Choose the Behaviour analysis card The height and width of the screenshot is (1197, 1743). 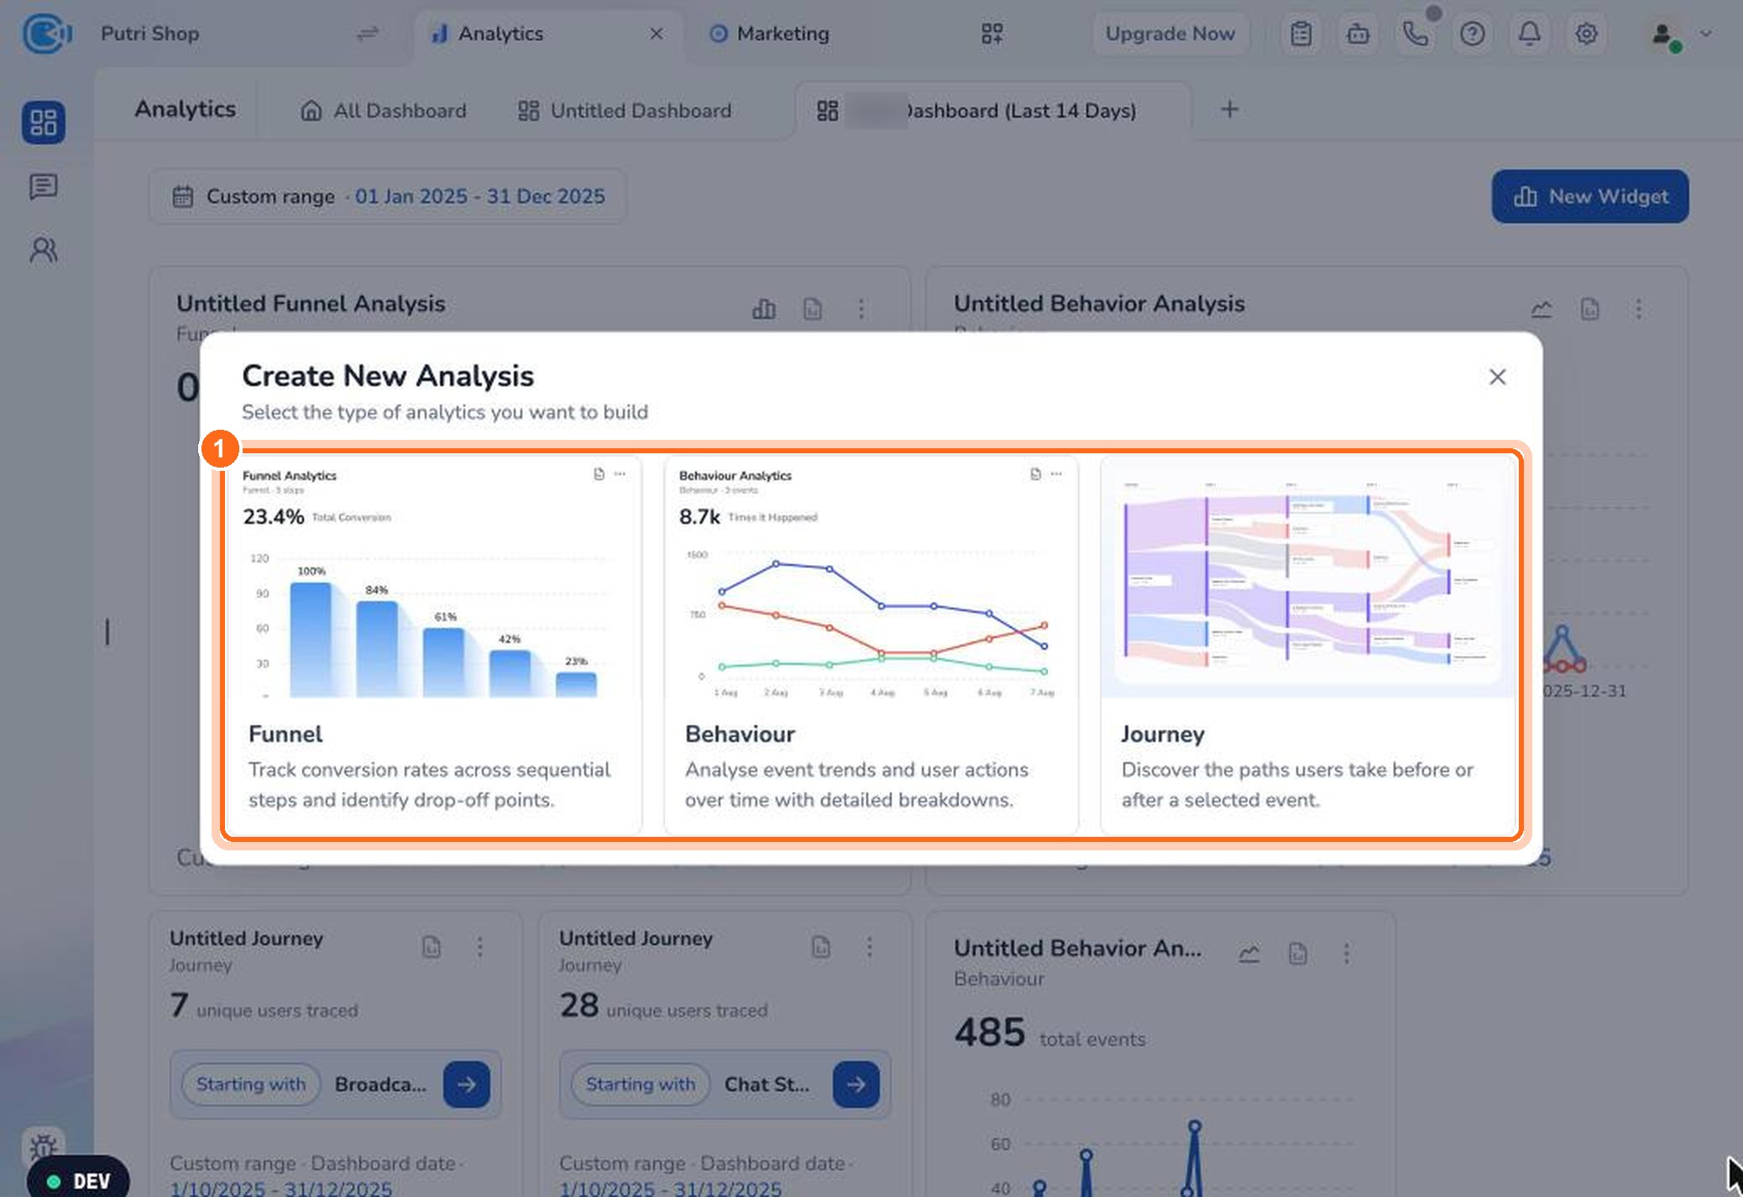click(x=871, y=646)
